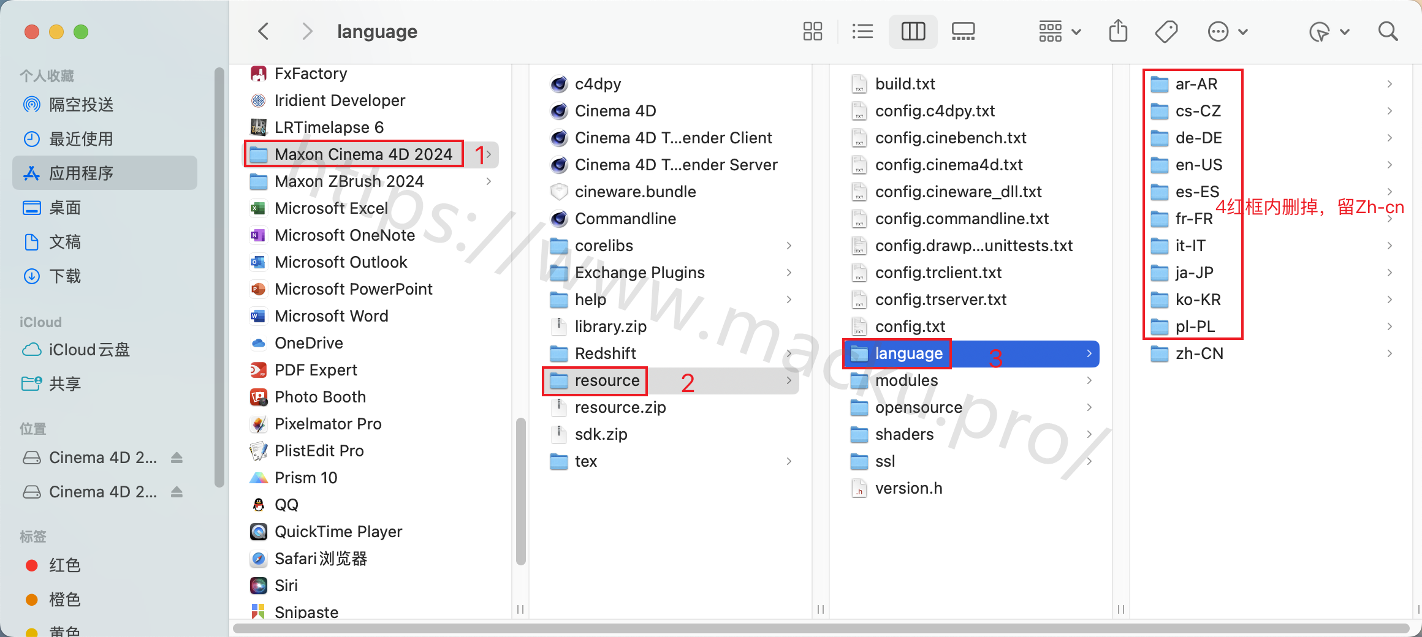Eject the first Cinema 4D 2... volume
Screen dimensions: 1422x637
tap(177, 458)
